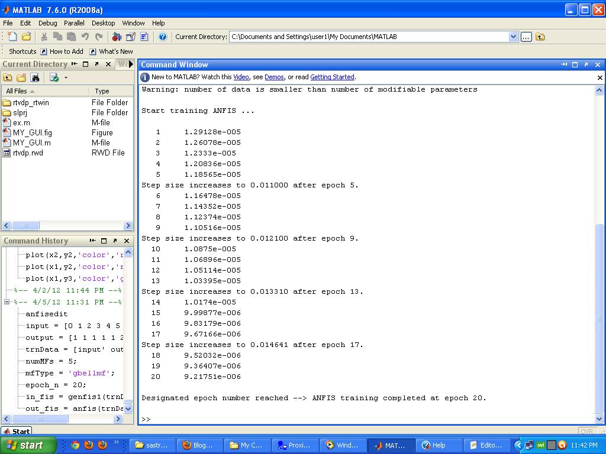
Task: Click the Open file toolbar icon
Action: click(26, 37)
